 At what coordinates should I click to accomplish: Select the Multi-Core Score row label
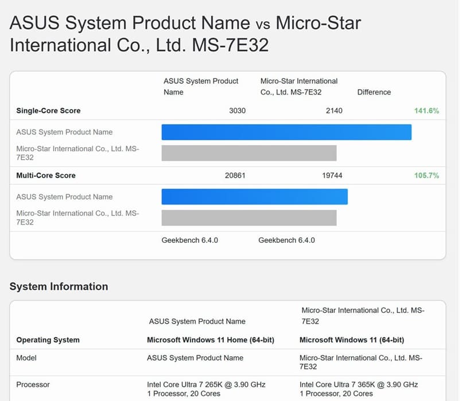click(x=46, y=176)
